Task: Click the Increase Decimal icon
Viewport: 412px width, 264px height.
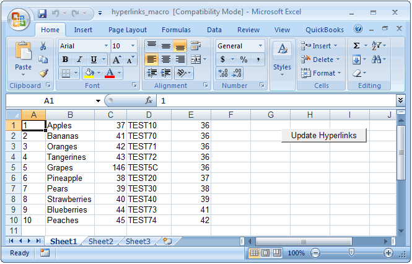Action: (223, 73)
